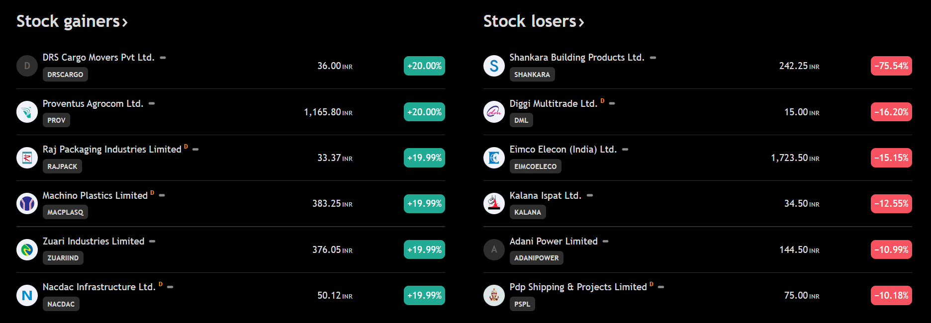The height and width of the screenshot is (323, 931).
Task: Click the +20.00% change badge for Proventus
Action: (x=424, y=112)
